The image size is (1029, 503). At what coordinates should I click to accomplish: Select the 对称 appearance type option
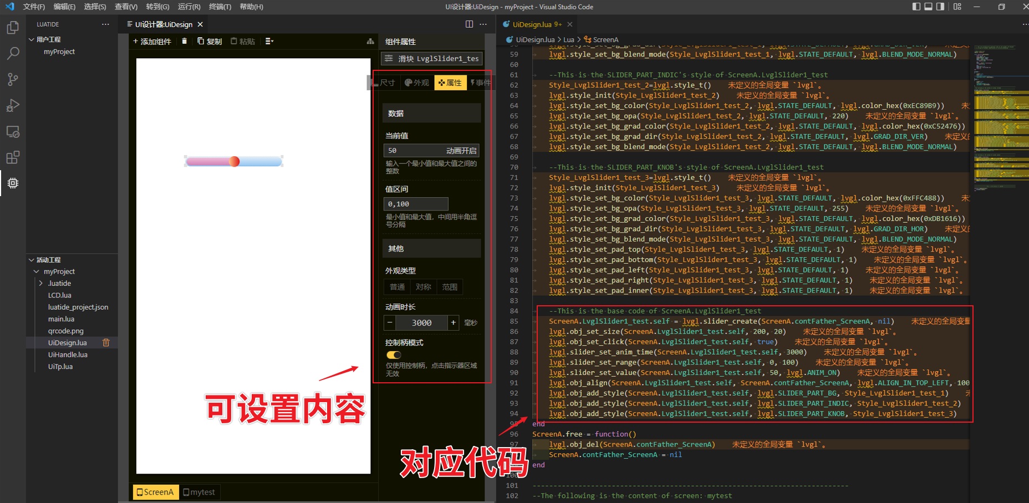pyautogui.click(x=422, y=287)
